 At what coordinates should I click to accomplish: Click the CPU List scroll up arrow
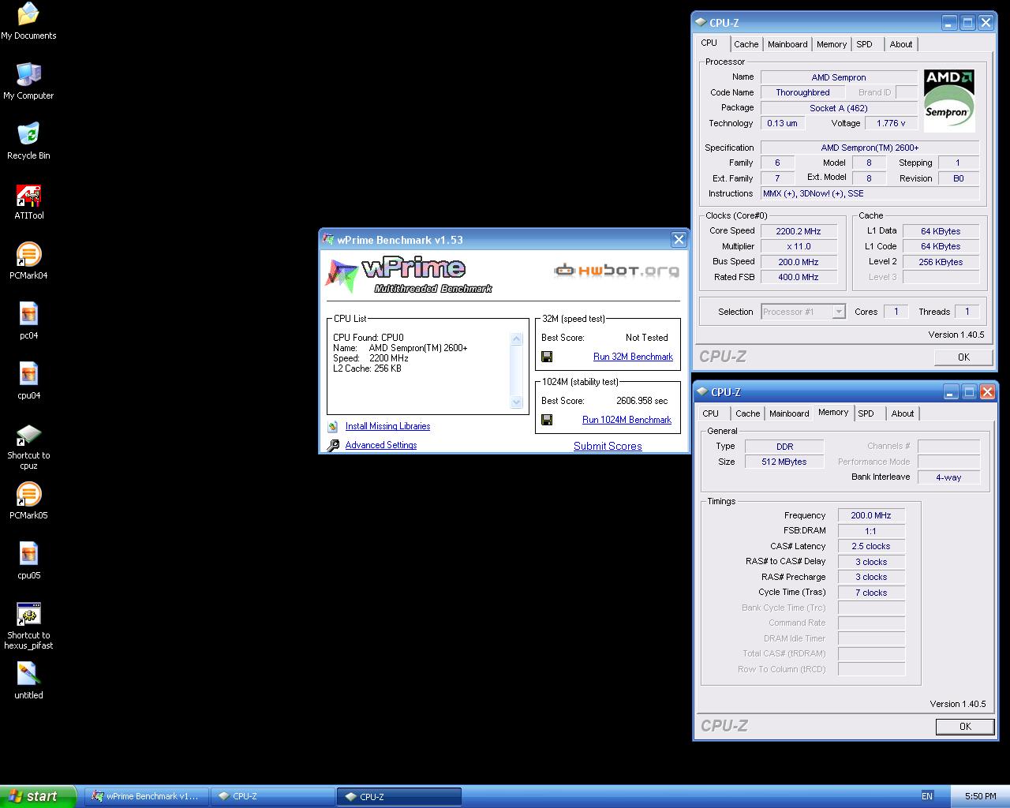(x=517, y=339)
